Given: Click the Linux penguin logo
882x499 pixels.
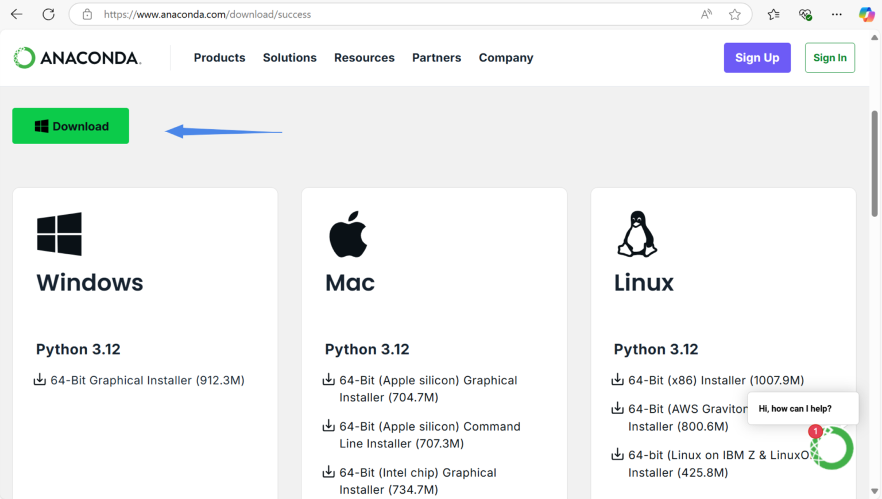Looking at the screenshot, I should click(x=637, y=234).
